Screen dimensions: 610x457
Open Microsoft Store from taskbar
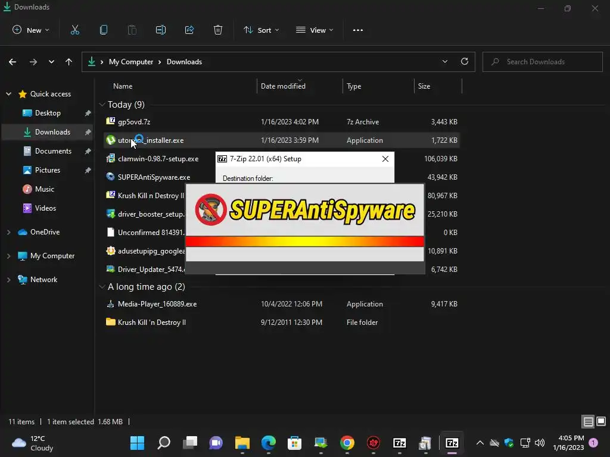[x=294, y=443]
